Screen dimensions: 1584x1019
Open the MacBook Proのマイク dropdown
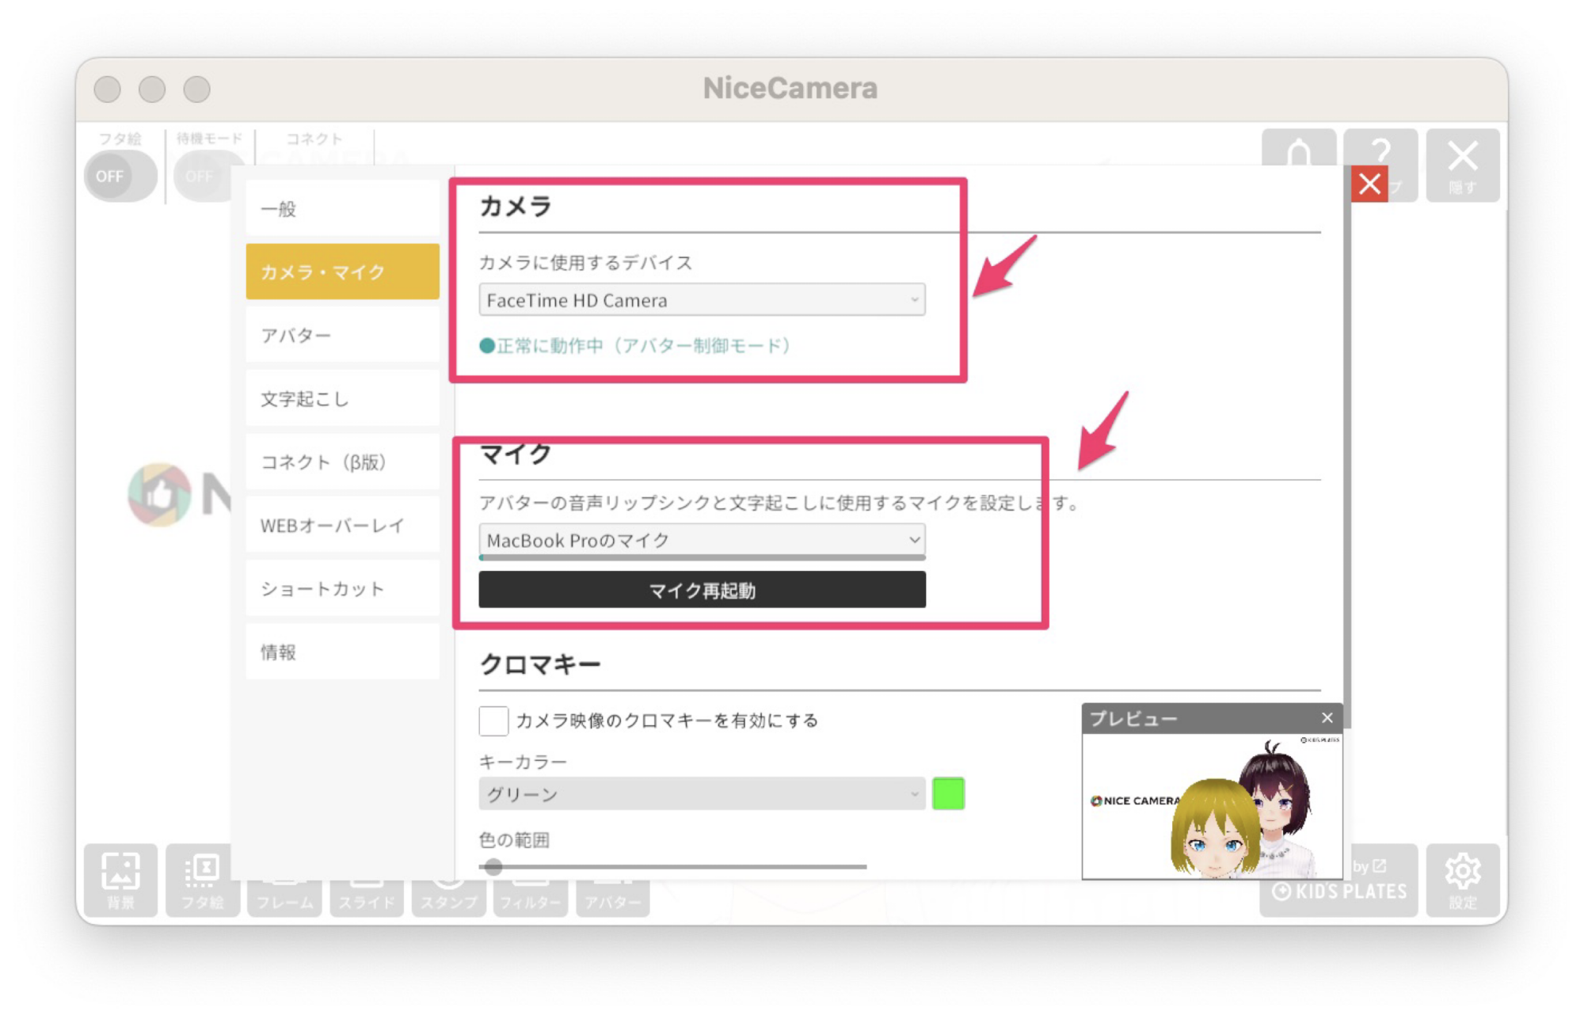[702, 540]
